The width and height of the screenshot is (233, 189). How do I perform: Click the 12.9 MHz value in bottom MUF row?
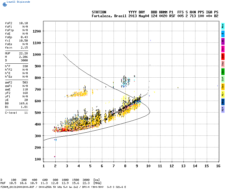click(65, 183)
